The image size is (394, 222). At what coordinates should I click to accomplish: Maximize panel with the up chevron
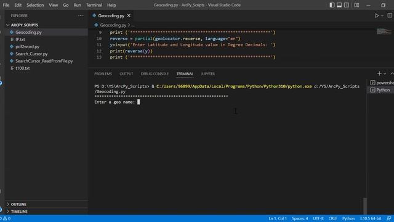coord(392,73)
